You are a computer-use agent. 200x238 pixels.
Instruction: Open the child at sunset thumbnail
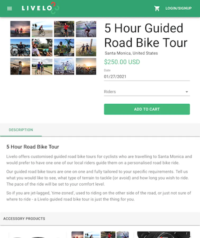pos(20,66)
